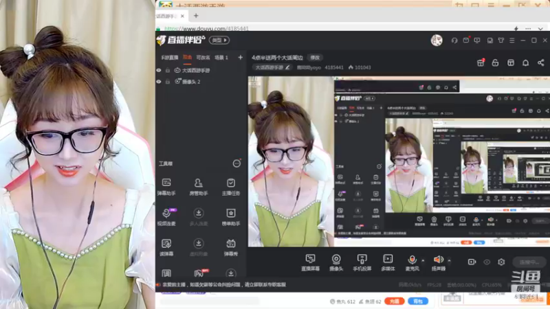Click the record video icon in bottom bar
Viewport: 550px width, 309px height.
click(x=472, y=262)
